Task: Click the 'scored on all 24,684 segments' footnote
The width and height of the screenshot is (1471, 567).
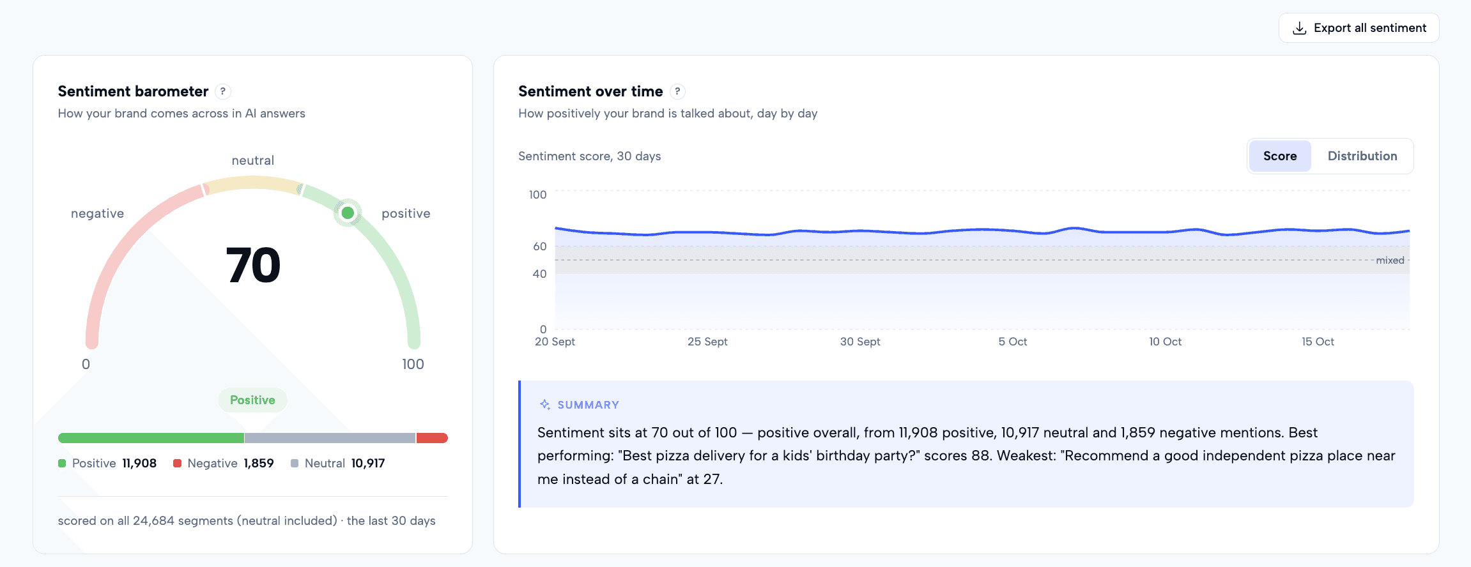Action: (247, 520)
